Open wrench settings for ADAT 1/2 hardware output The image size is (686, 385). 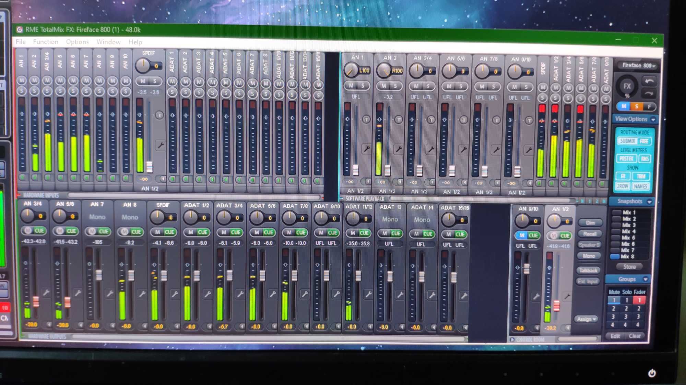tap(207, 294)
